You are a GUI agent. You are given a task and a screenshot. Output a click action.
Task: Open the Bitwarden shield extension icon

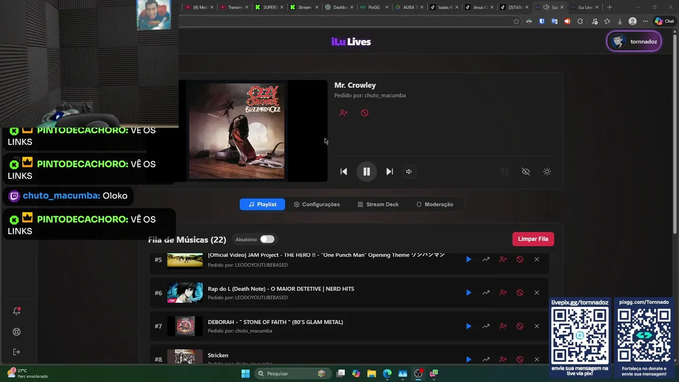click(542, 21)
